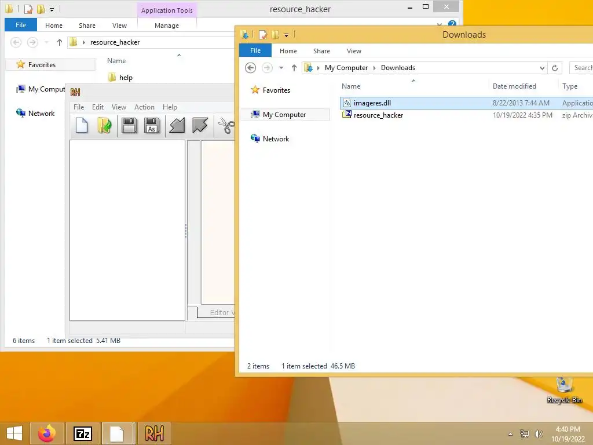Click Forward arrow in Downloads window

[267, 68]
